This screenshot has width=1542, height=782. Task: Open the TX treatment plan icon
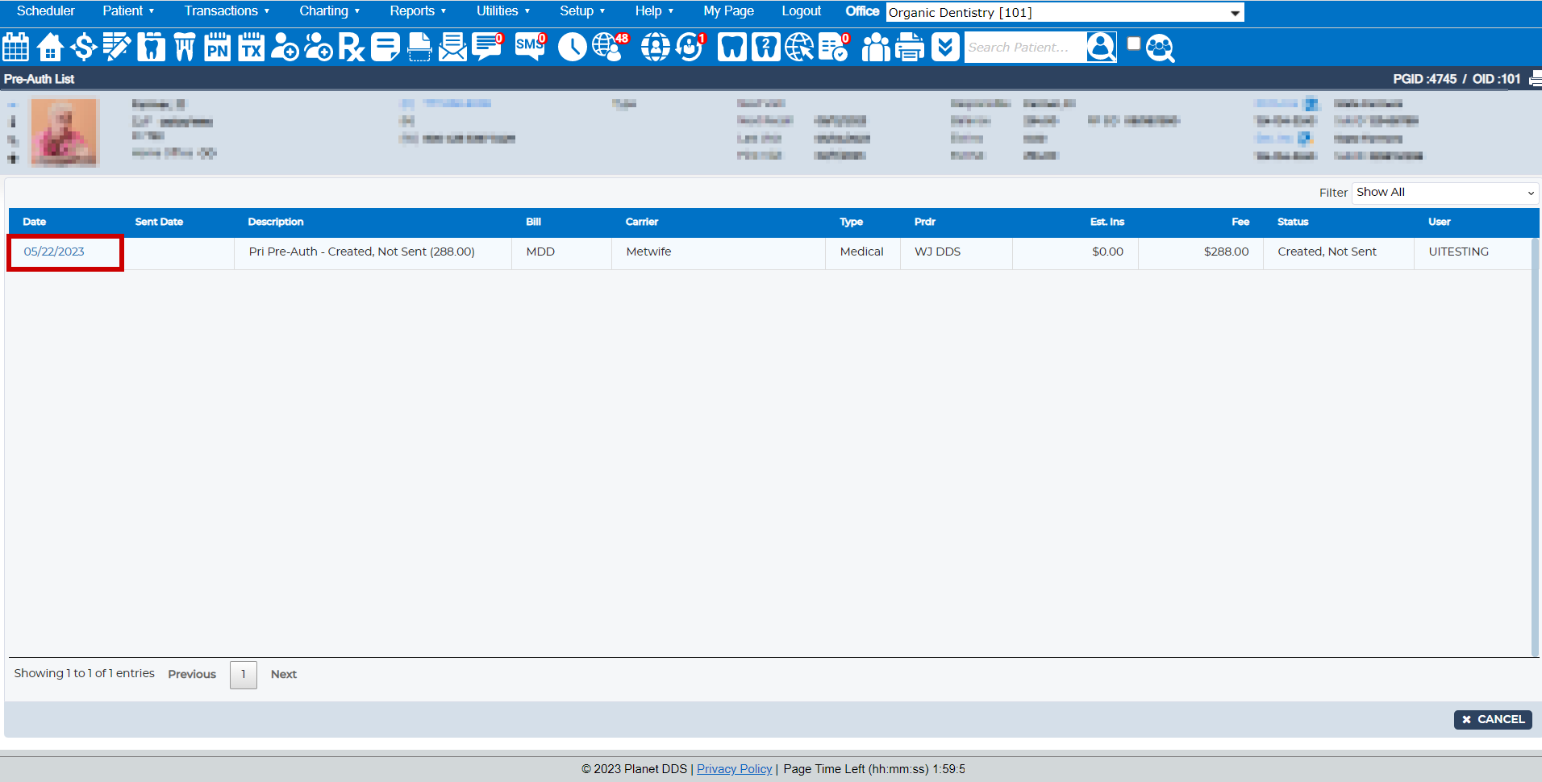coord(251,48)
